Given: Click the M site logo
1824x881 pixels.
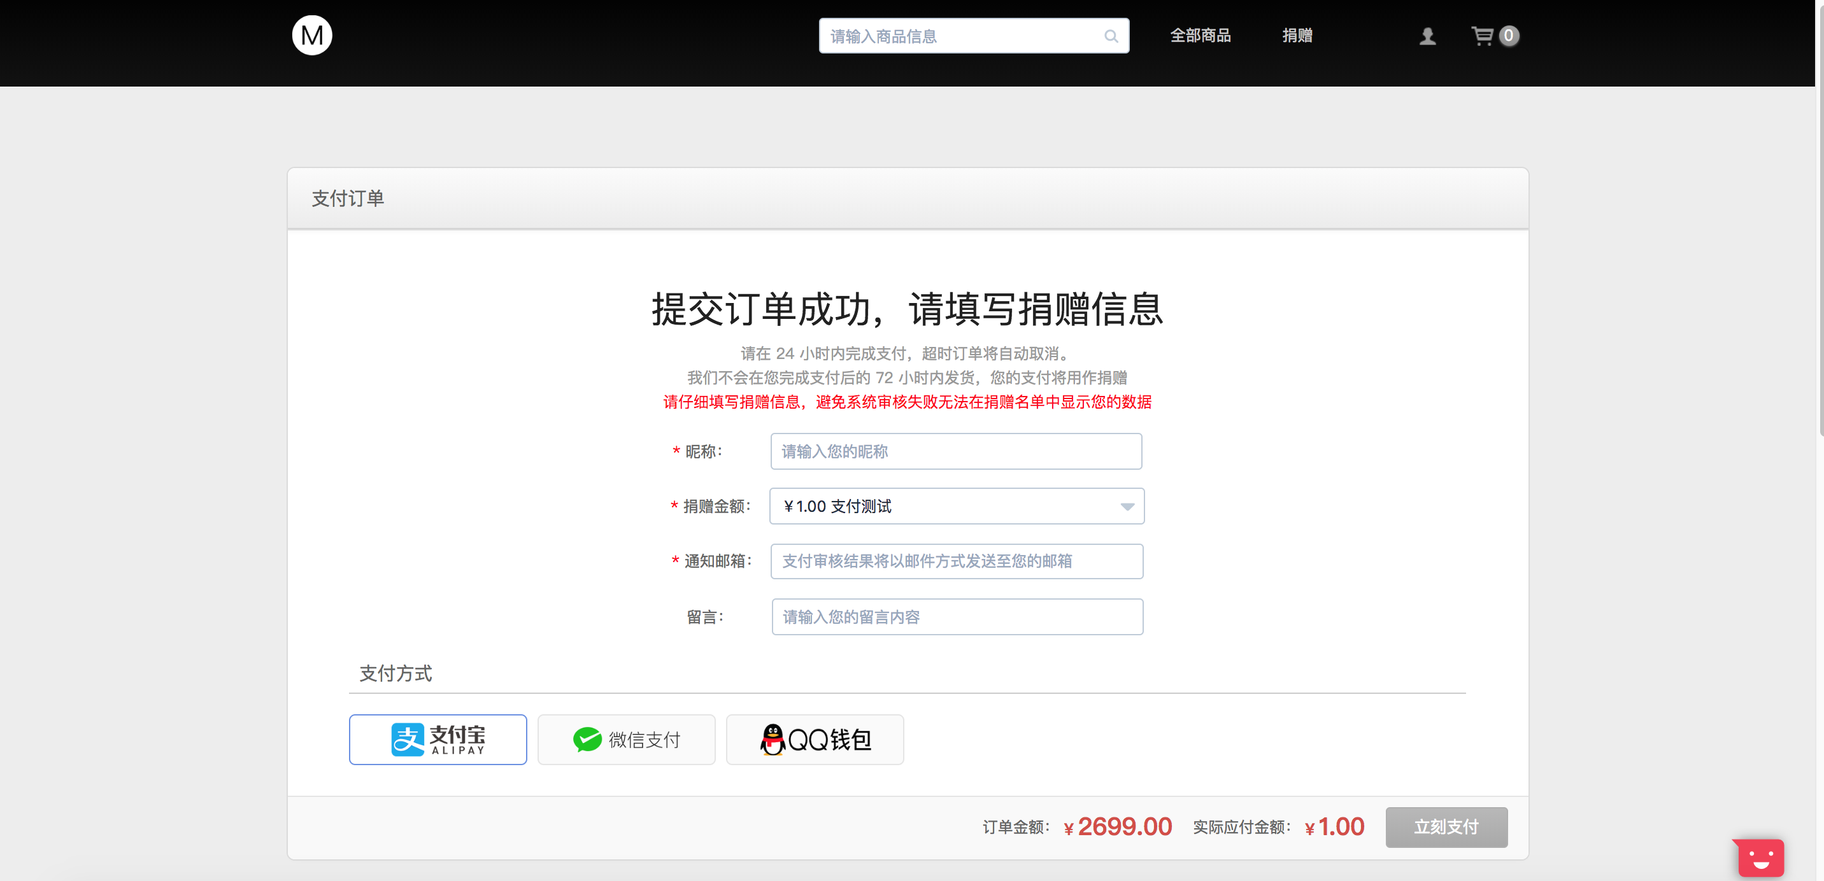Looking at the screenshot, I should pos(311,34).
